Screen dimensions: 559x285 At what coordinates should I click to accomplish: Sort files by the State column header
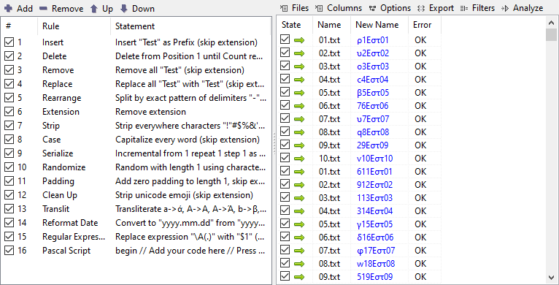(295, 25)
